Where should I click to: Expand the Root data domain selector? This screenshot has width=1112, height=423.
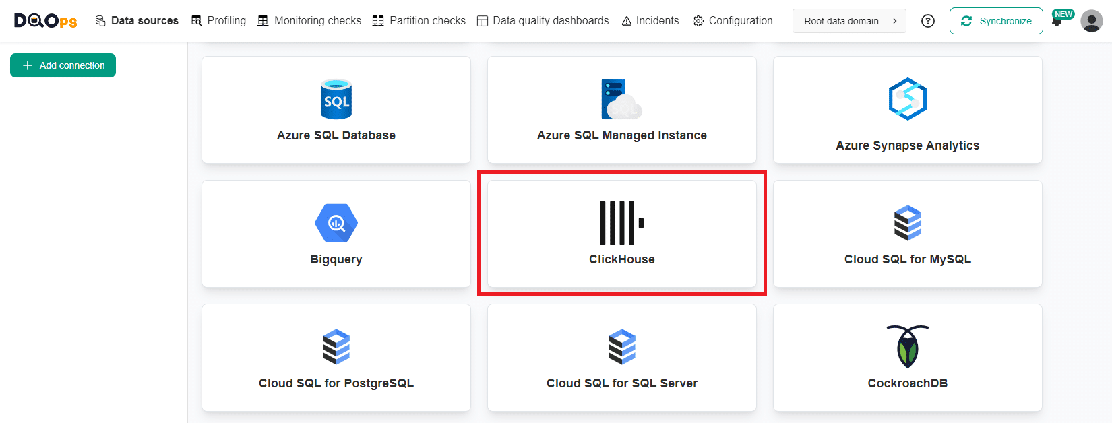[849, 21]
